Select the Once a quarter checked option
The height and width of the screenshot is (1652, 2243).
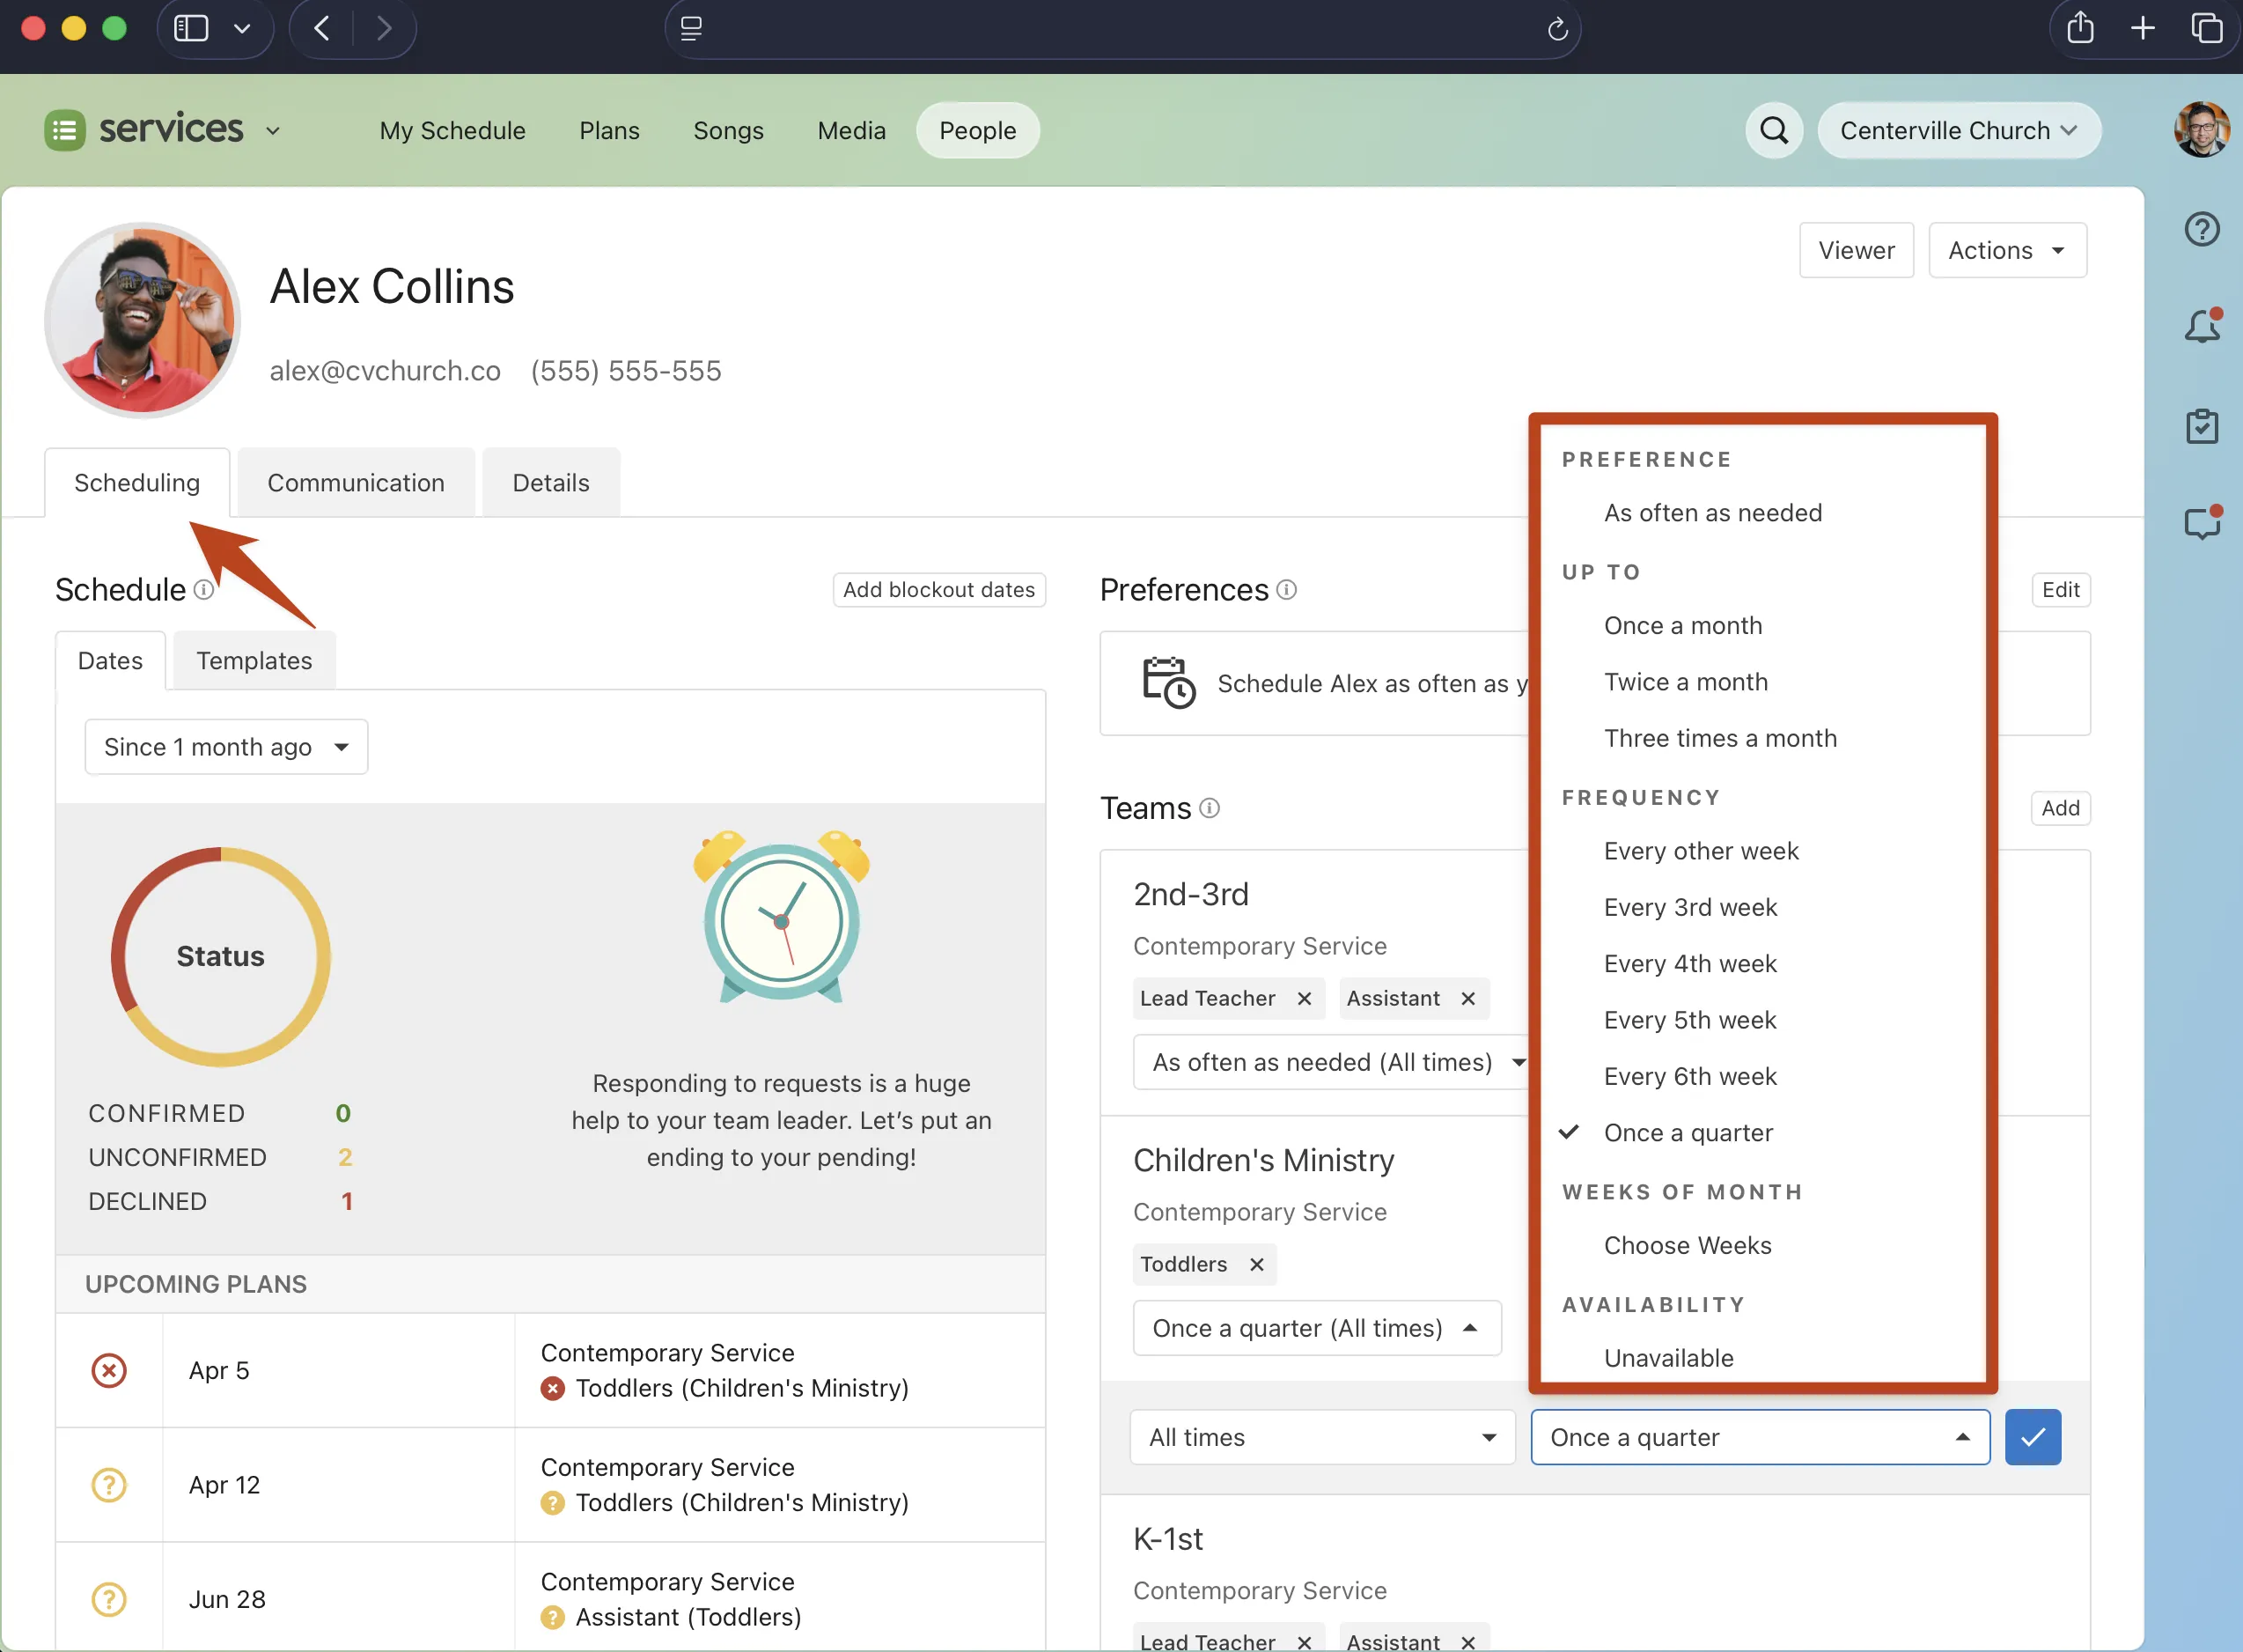[1688, 1132]
